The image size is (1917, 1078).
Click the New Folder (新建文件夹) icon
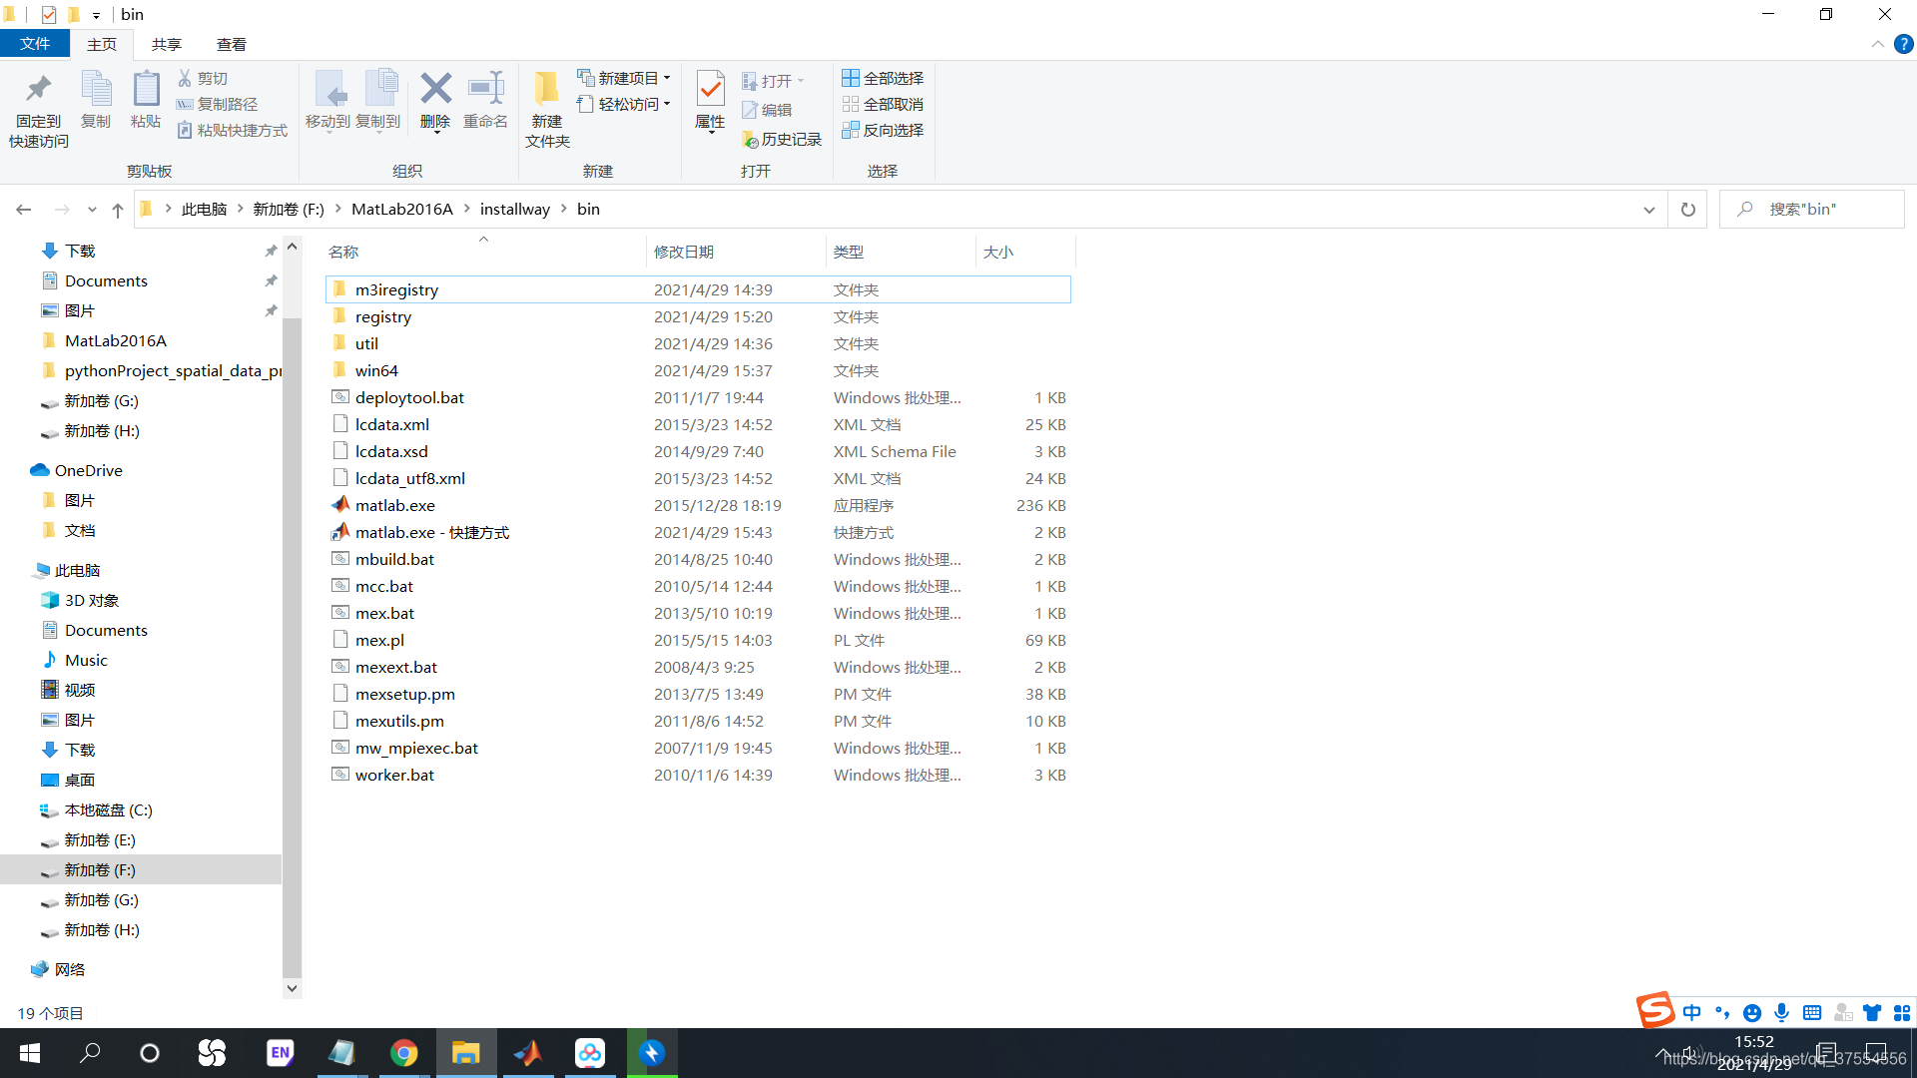(546, 90)
